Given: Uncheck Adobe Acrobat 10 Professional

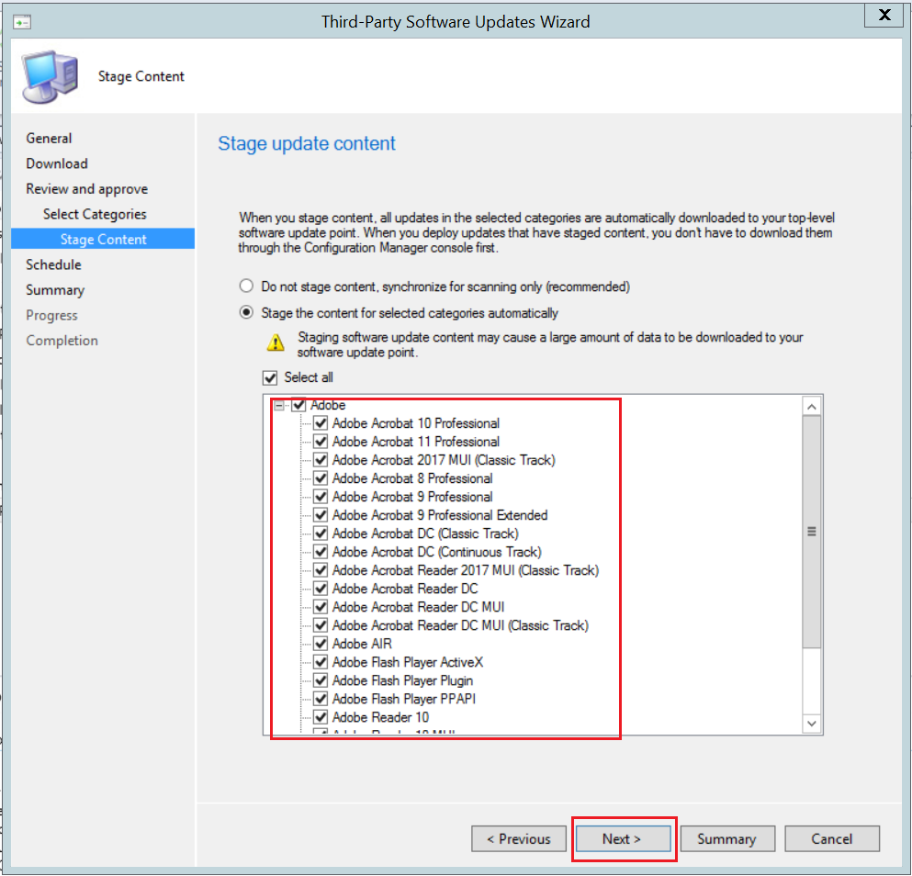Looking at the screenshot, I should [x=321, y=423].
